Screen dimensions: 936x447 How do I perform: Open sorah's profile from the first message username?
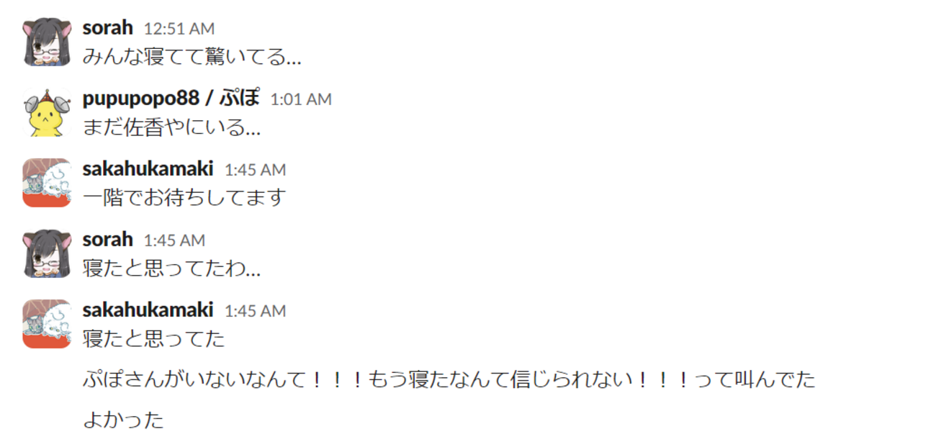click(x=108, y=28)
